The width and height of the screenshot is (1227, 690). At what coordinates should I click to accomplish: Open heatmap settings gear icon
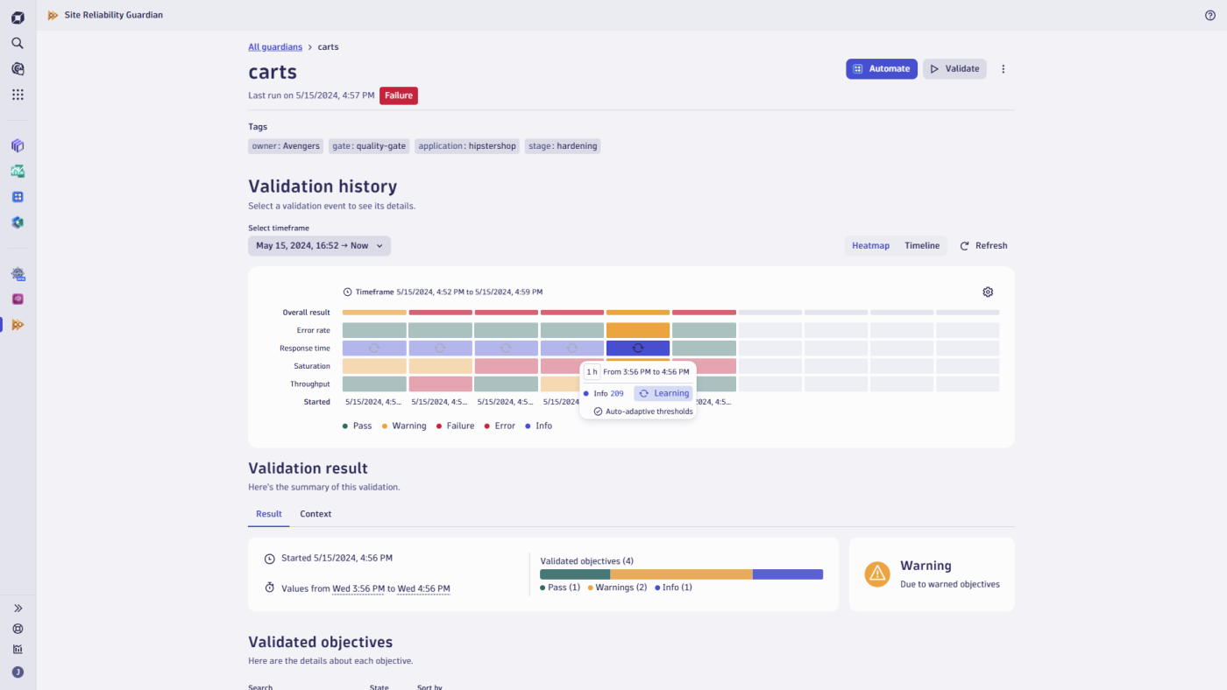[988, 292]
